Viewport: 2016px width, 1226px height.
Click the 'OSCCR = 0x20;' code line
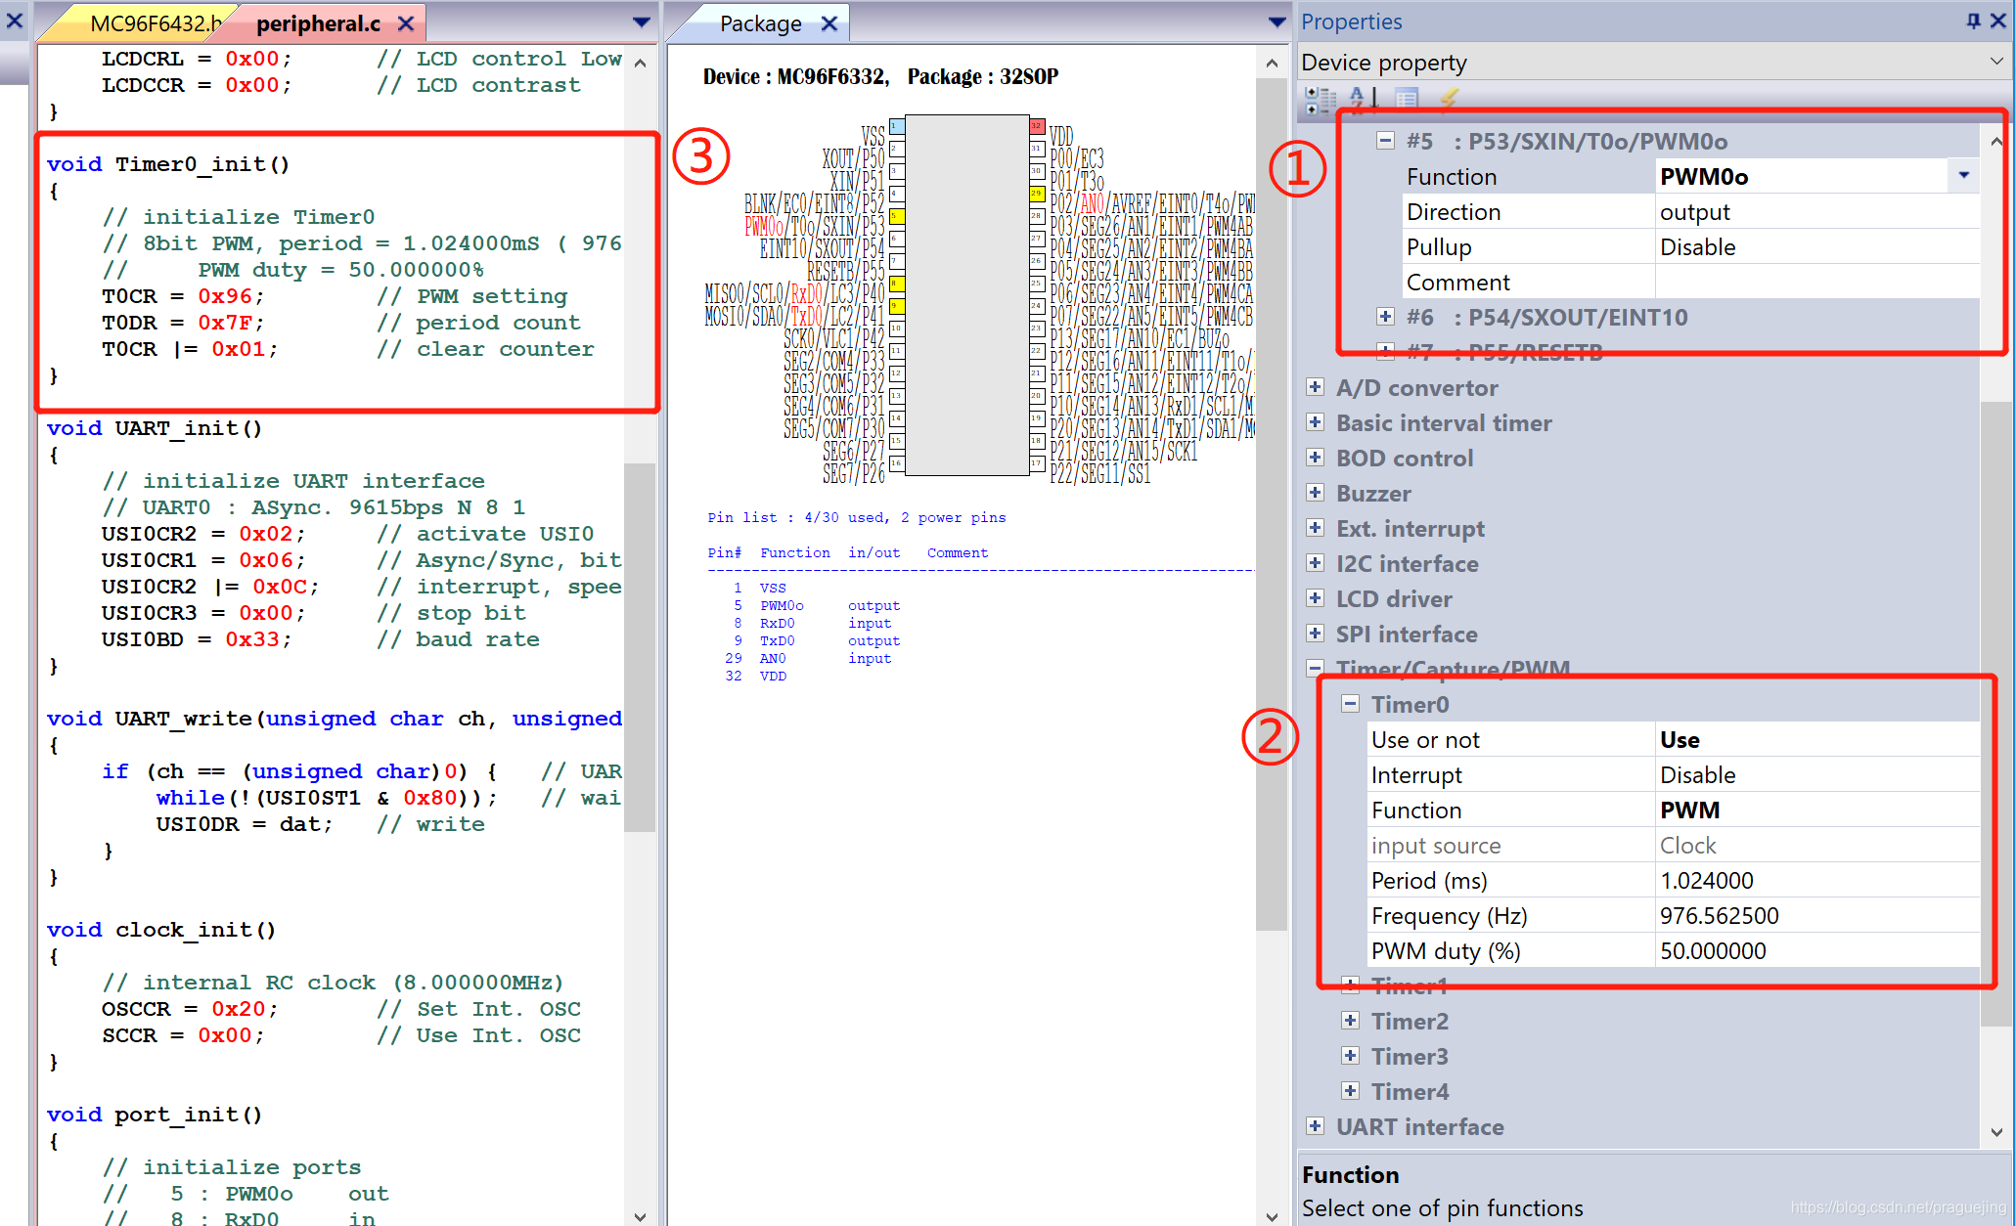(x=190, y=1008)
